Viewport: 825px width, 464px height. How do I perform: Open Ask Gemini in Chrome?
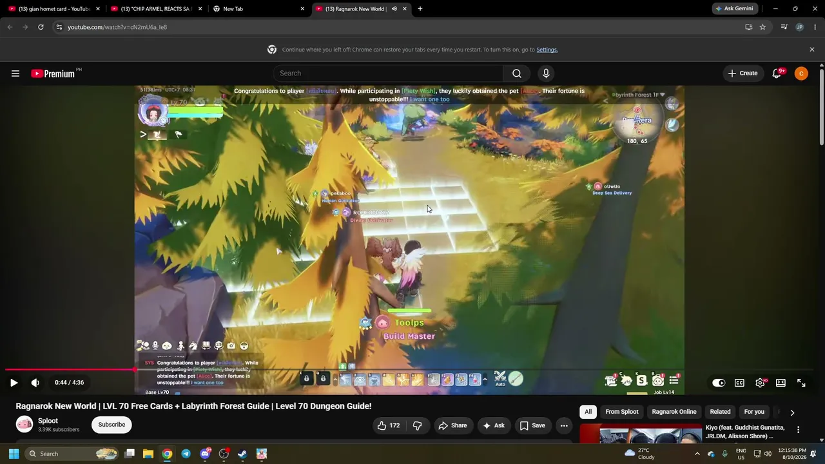(734, 9)
